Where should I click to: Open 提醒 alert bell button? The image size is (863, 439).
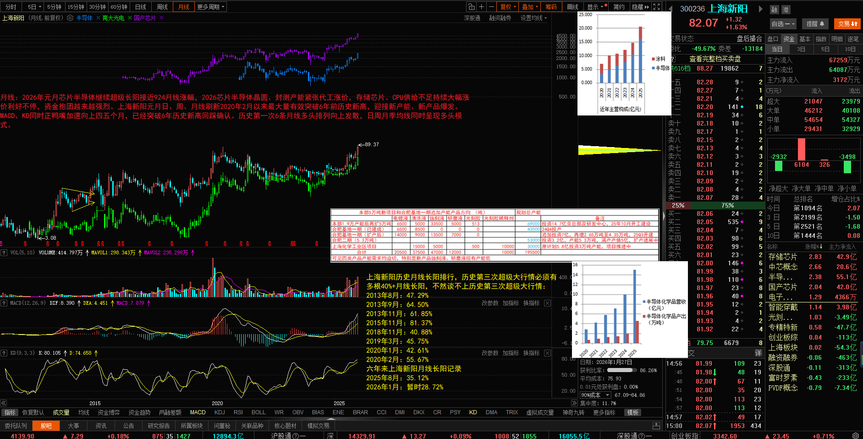pyautogui.click(x=815, y=24)
